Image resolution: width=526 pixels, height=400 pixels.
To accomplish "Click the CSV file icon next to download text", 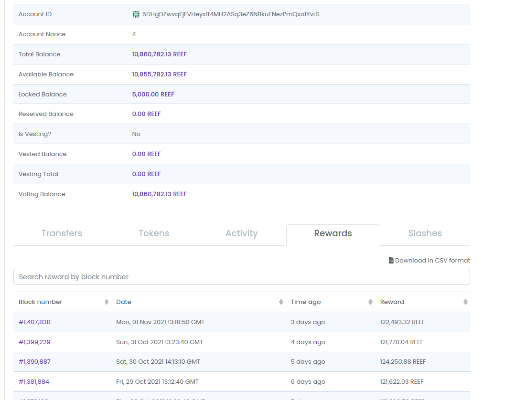I will pyautogui.click(x=391, y=260).
